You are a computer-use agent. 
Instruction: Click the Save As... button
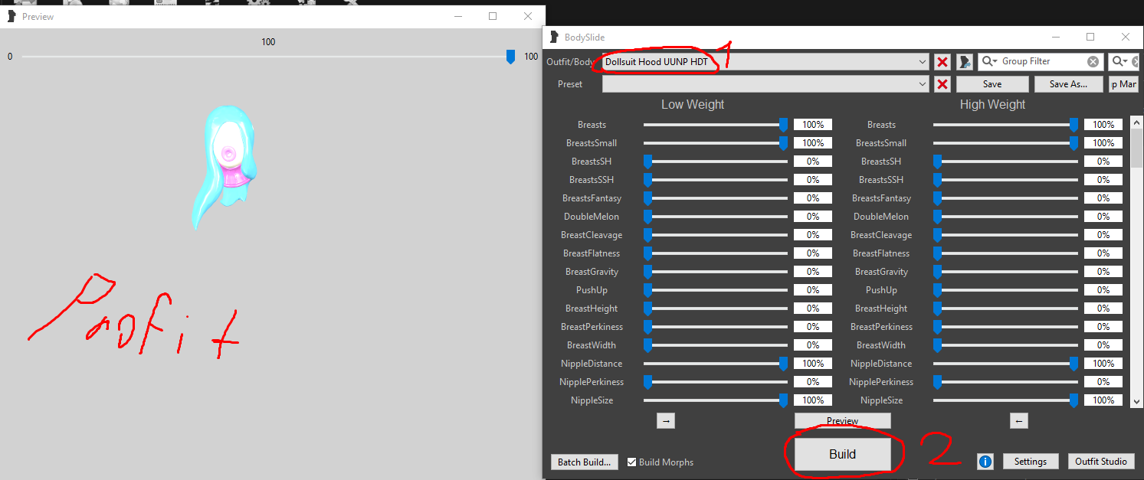pyautogui.click(x=1068, y=84)
